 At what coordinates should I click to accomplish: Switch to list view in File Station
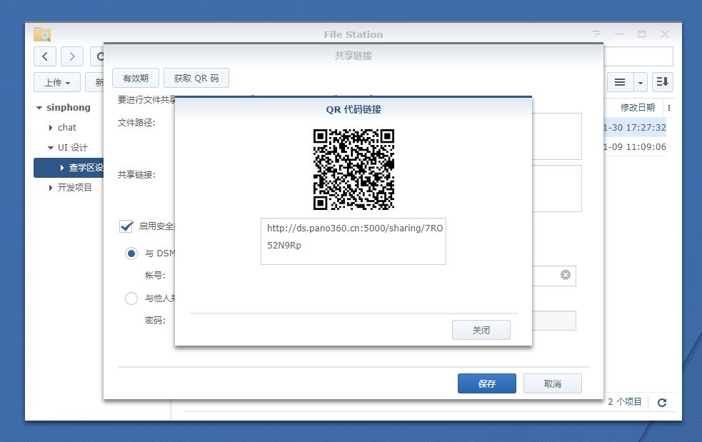click(x=620, y=82)
